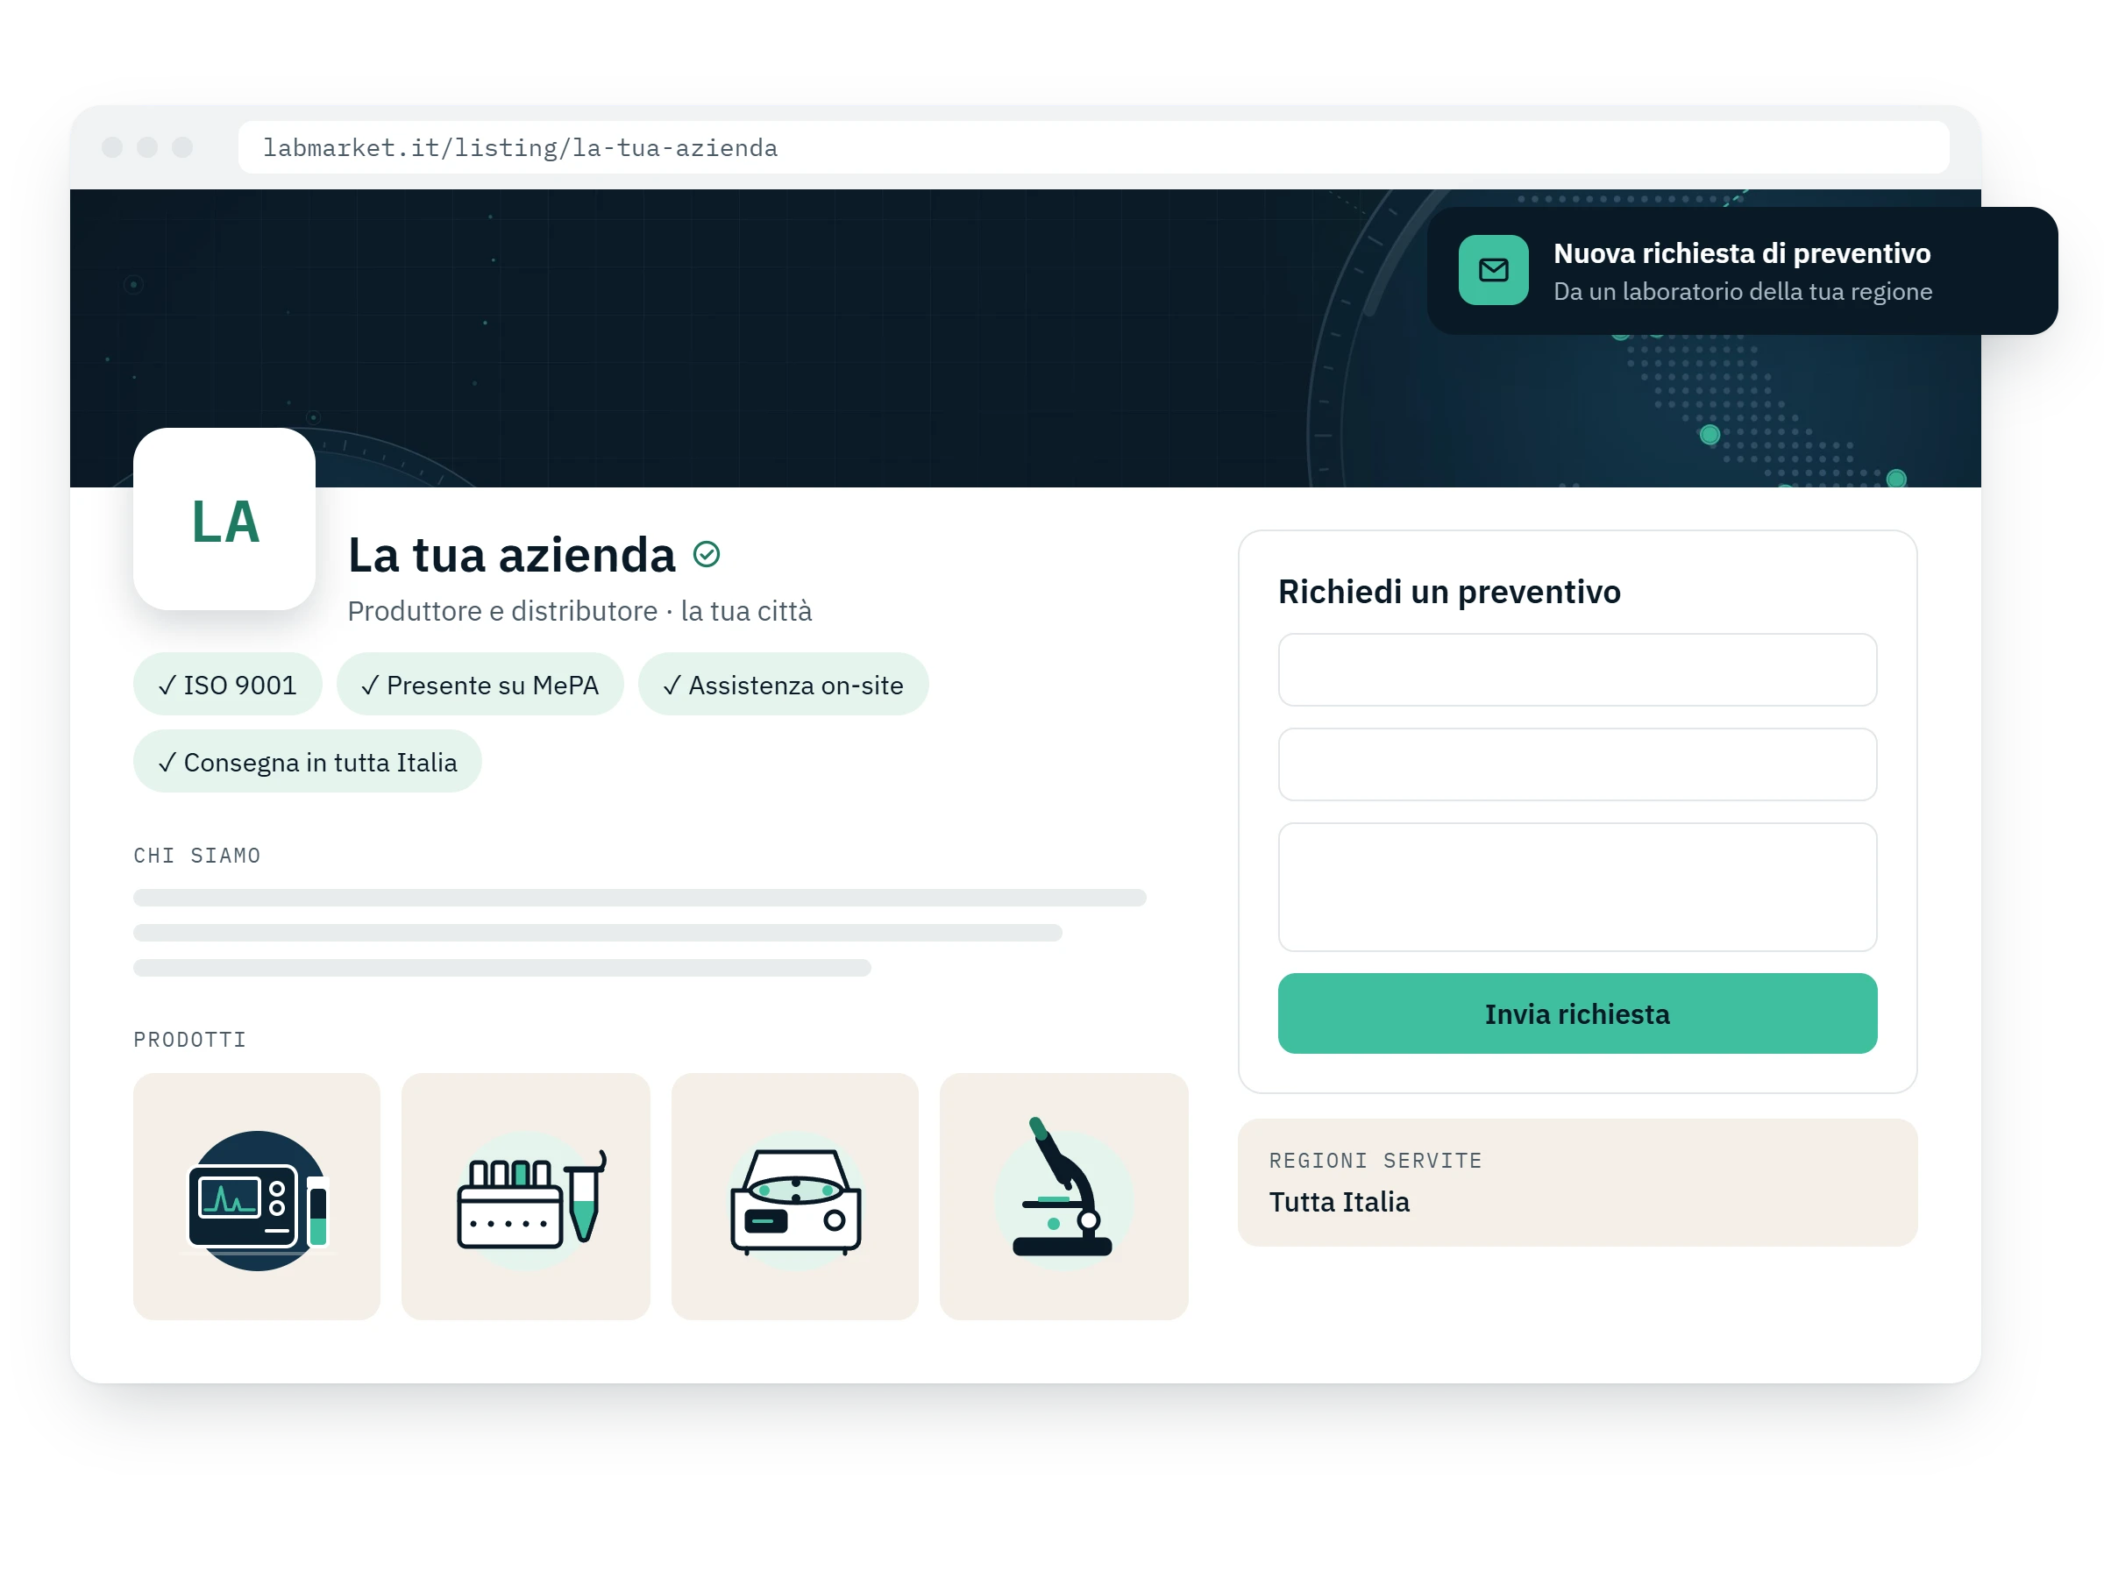Image resolution: width=2104 pixels, height=1578 pixels.
Task: Open the patient monitor product thumbnail
Action: [257, 1196]
